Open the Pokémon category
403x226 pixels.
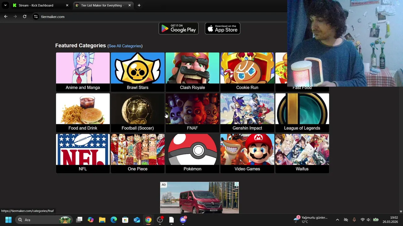[x=192, y=153]
